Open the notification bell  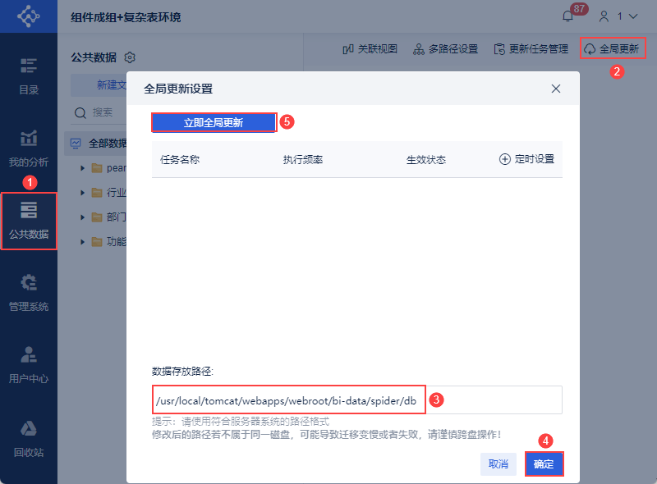[x=567, y=16]
